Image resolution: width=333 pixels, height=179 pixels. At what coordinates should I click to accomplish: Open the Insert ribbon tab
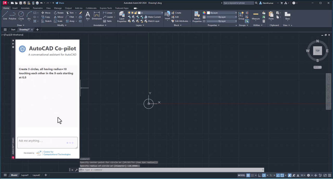[15, 8]
